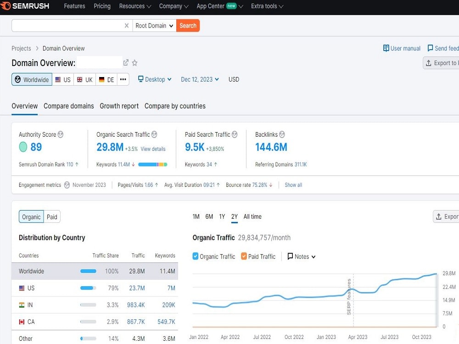Click the Notes flag icon
The width and height of the screenshot is (459, 344).
coord(290,256)
